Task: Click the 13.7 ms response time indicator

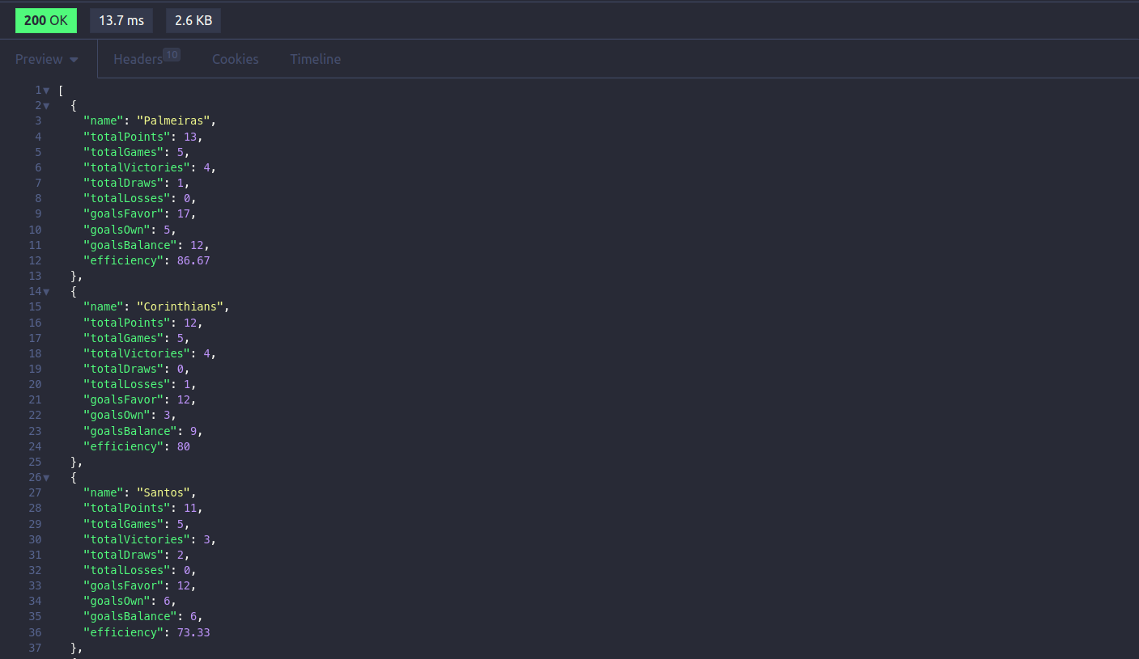Action: tap(121, 20)
